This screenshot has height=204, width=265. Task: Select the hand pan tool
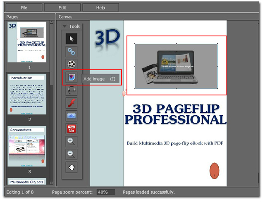click(x=72, y=167)
